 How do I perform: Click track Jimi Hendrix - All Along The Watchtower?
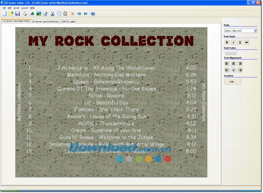(x=107, y=68)
